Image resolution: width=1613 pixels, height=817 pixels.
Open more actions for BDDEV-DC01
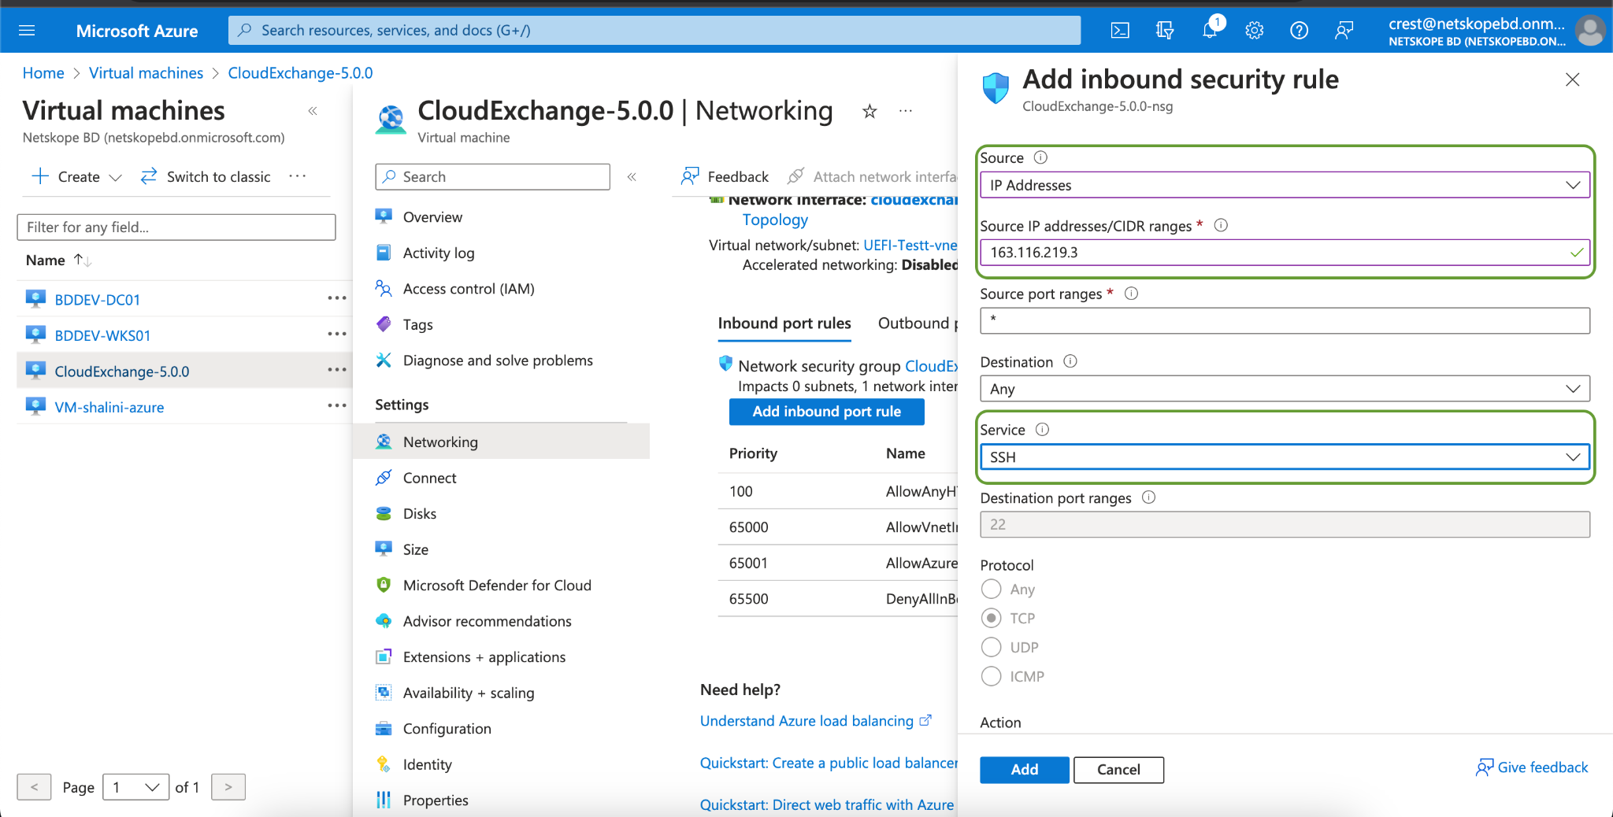[x=337, y=298]
